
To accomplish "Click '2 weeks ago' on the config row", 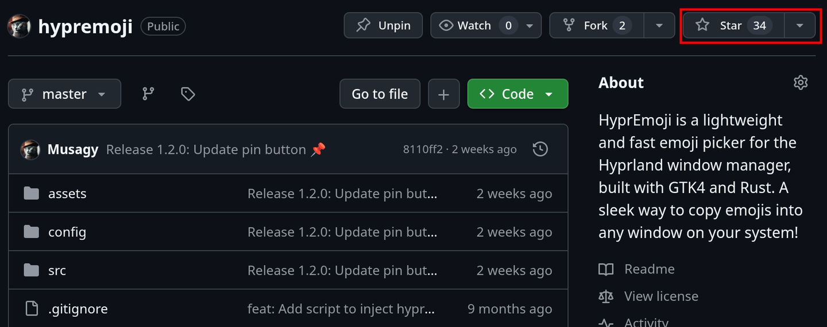I will 515,232.
